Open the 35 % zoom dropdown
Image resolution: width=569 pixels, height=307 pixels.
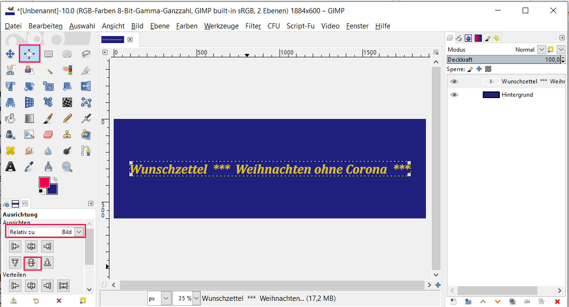point(187,298)
